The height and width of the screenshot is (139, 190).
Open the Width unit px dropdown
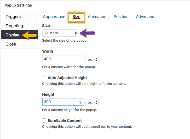tap(92, 59)
